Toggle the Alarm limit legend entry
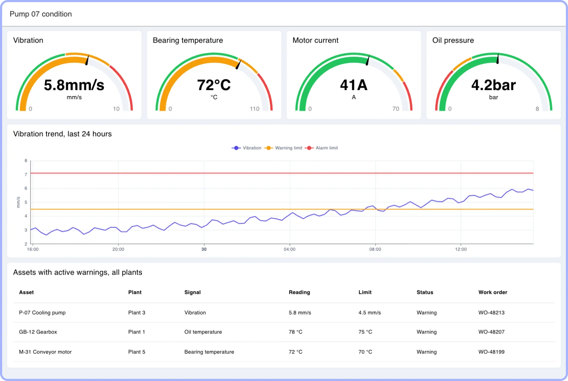Screen dimensions: 568x381 [x=321, y=148]
